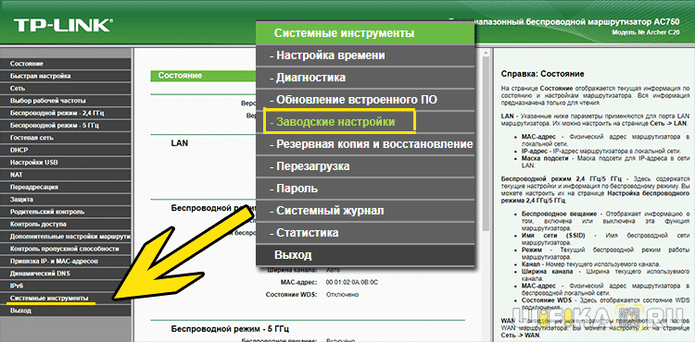Click MAC address value 00:01:02:0A:0B:0C
This screenshot has width=695, height=342.
click(353, 282)
